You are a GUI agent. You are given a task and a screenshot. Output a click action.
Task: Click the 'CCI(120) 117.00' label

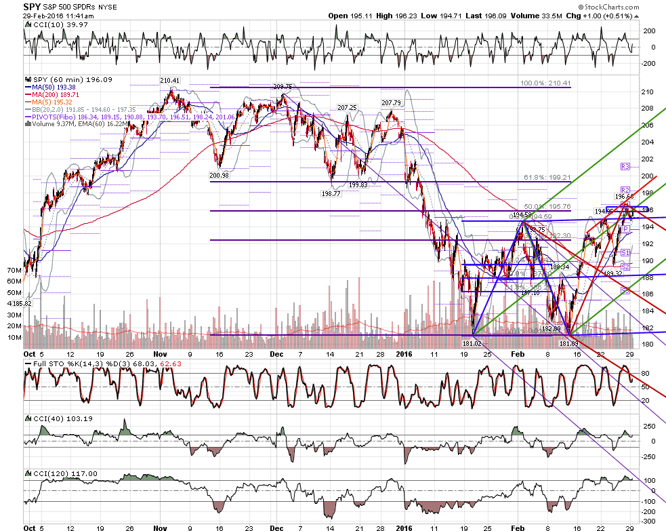(65, 473)
